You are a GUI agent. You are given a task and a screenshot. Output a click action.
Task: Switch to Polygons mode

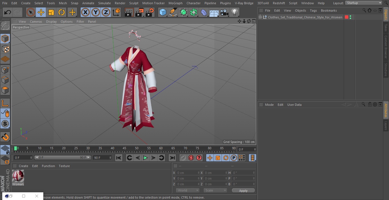[x=5, y=90]
